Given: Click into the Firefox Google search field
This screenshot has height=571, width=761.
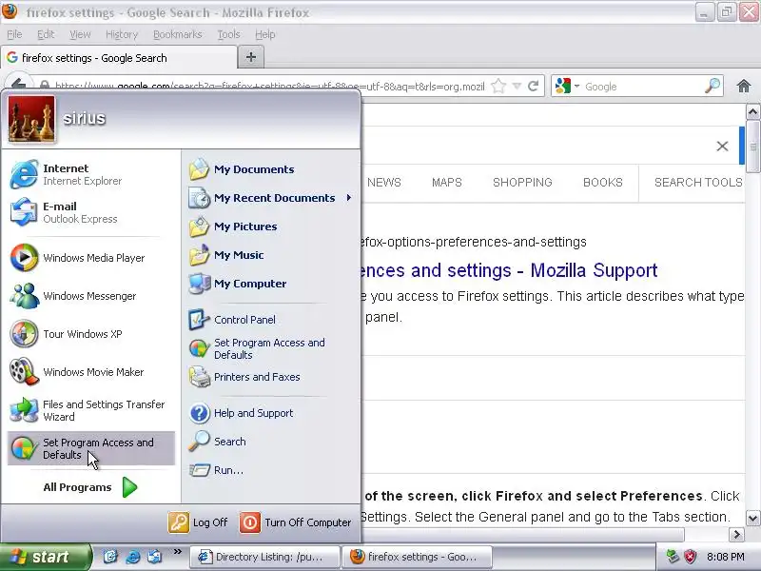Looking at the screenshot, I should pyautogui.click(x=641, y=87).
